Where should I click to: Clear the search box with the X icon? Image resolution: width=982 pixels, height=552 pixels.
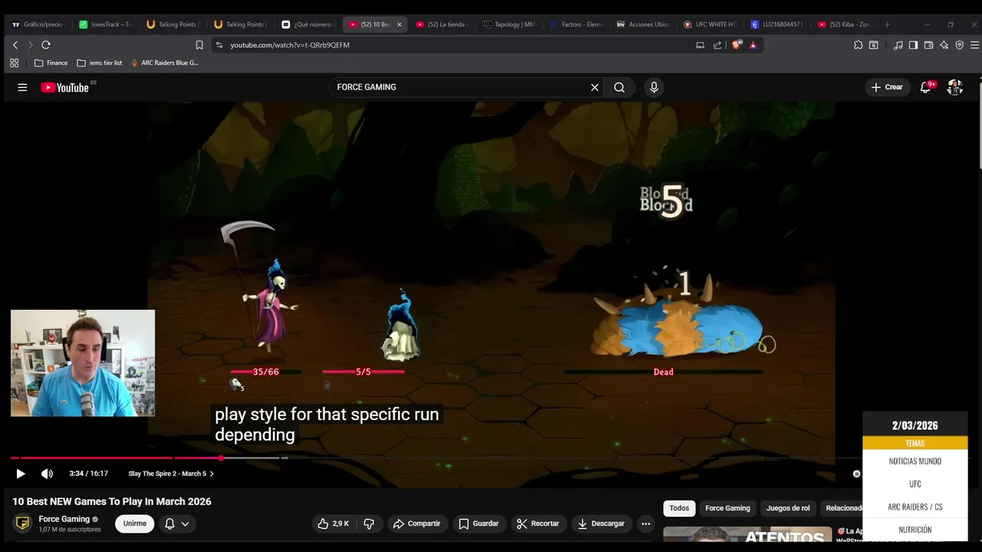[x=595, y=87]
